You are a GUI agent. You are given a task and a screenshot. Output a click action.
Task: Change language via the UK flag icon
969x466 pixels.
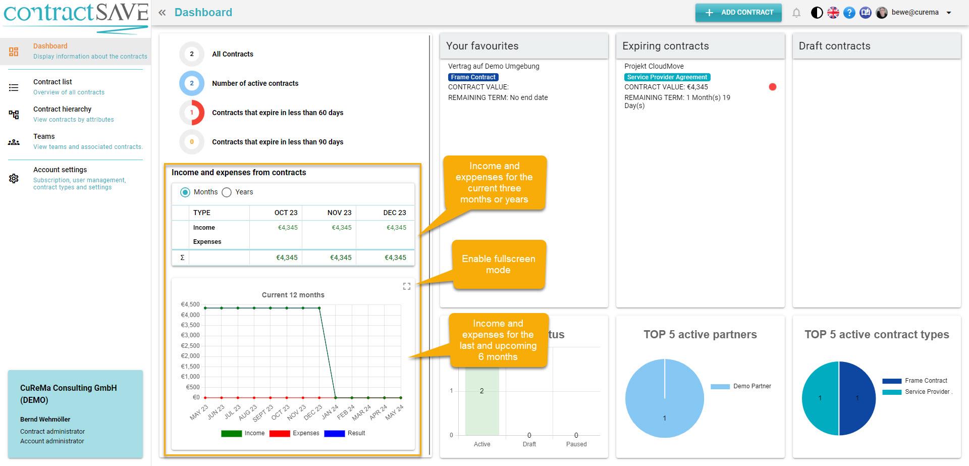pyautogui.click(x=833, y=13)
